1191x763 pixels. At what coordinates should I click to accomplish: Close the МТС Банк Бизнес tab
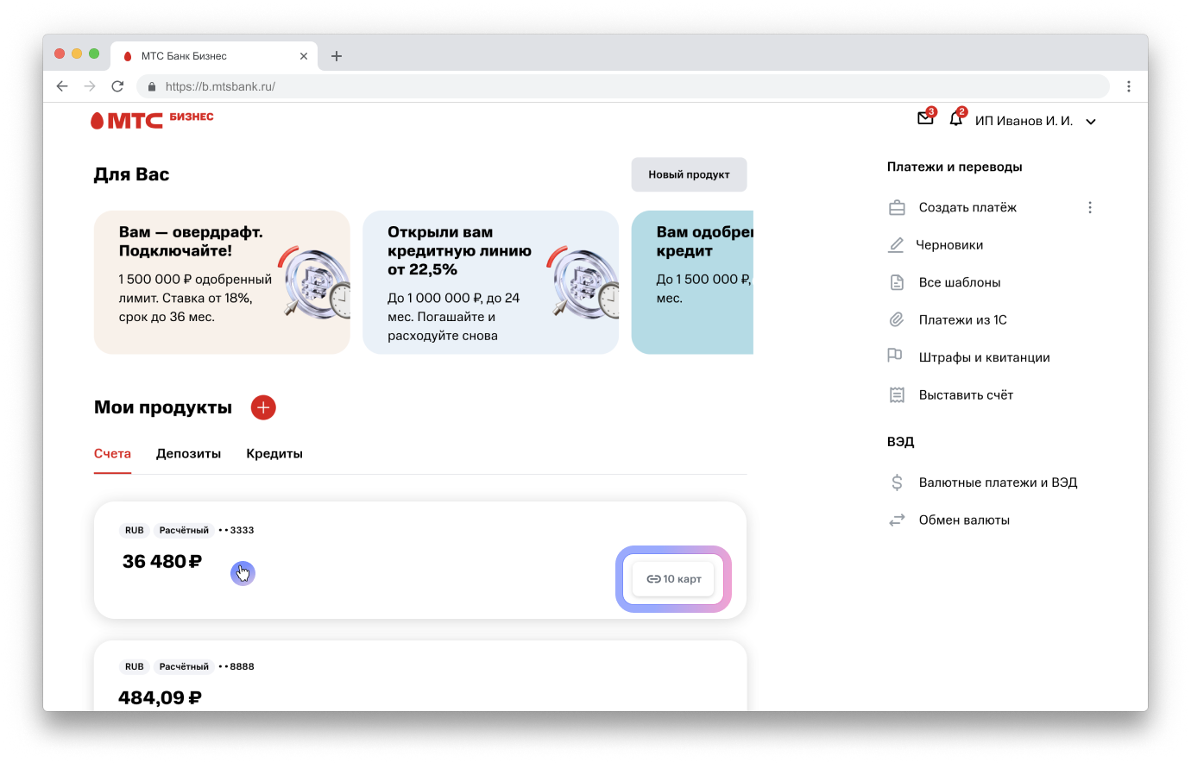304,56
